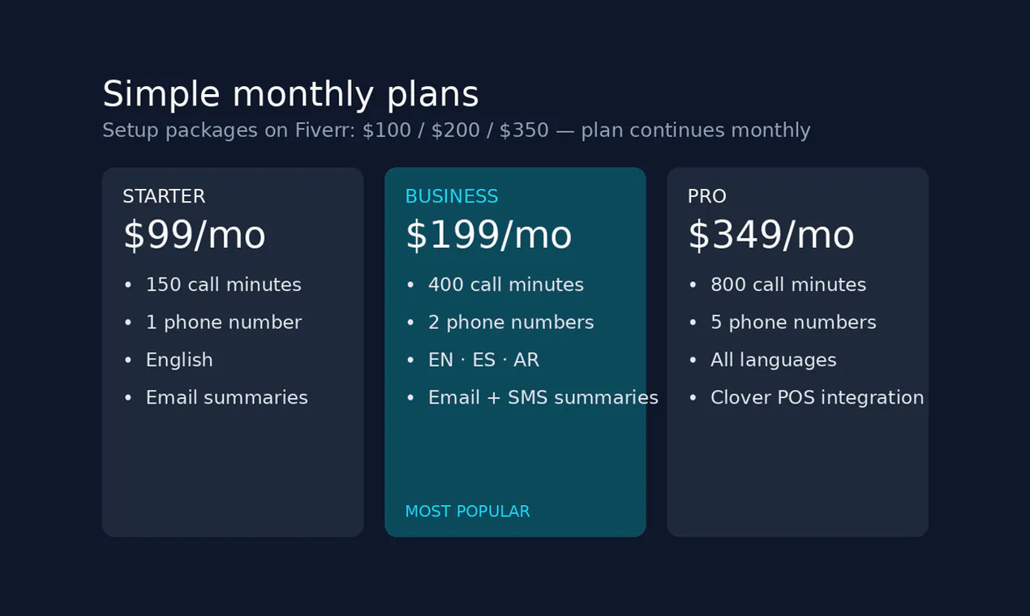
Task: Click the EN · ES · AR languages item
Action: (x=483, y=360)
